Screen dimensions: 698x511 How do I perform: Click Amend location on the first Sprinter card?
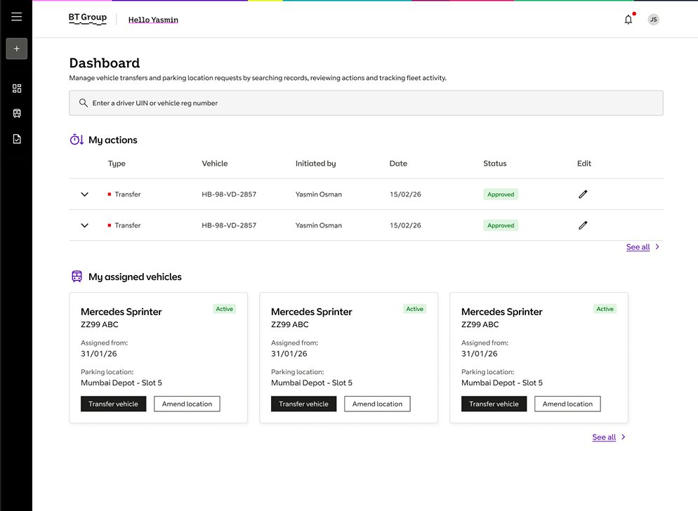(x=187, y=404)
